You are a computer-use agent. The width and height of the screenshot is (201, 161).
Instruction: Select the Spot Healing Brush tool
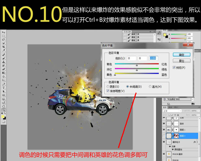click(x=4, y=55)
